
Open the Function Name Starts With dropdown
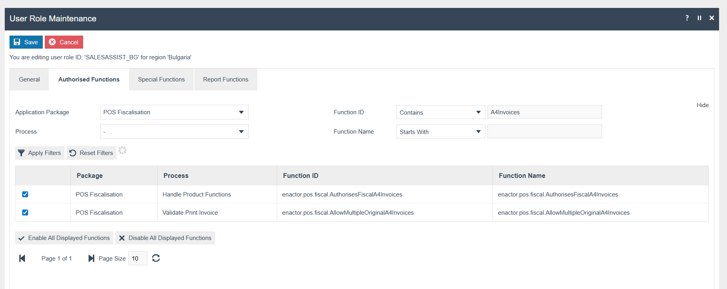(440, 132)
